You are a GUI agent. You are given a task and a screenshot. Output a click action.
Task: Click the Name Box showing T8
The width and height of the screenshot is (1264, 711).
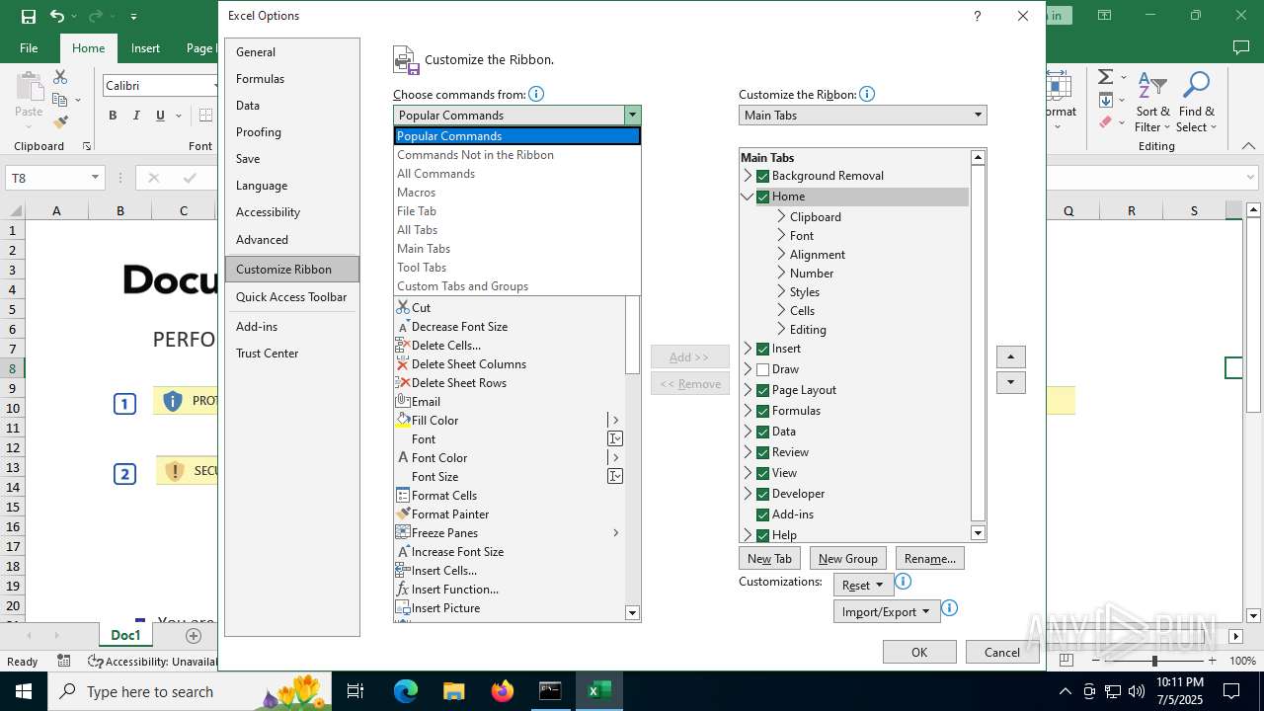[54, 178]
